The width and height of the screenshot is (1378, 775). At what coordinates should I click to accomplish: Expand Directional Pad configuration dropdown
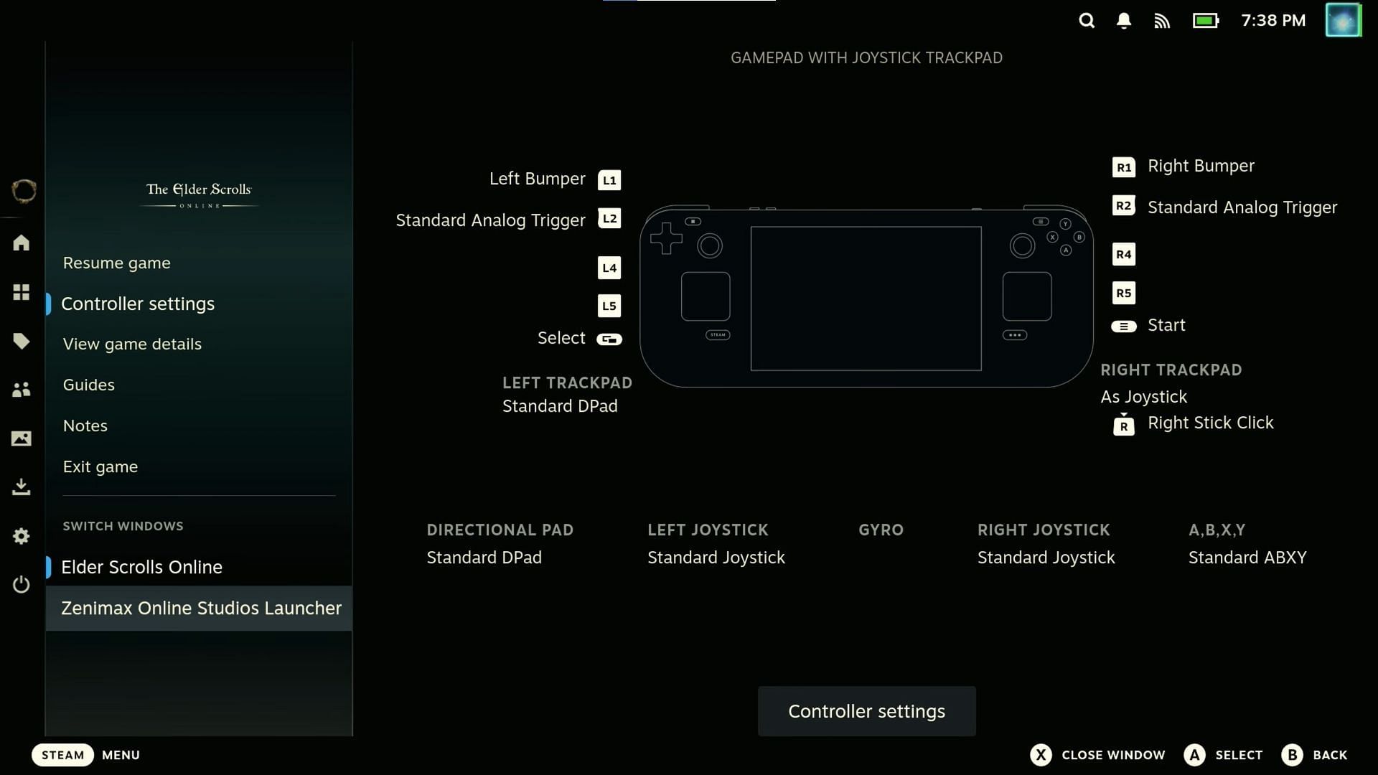tap(484, 558)
